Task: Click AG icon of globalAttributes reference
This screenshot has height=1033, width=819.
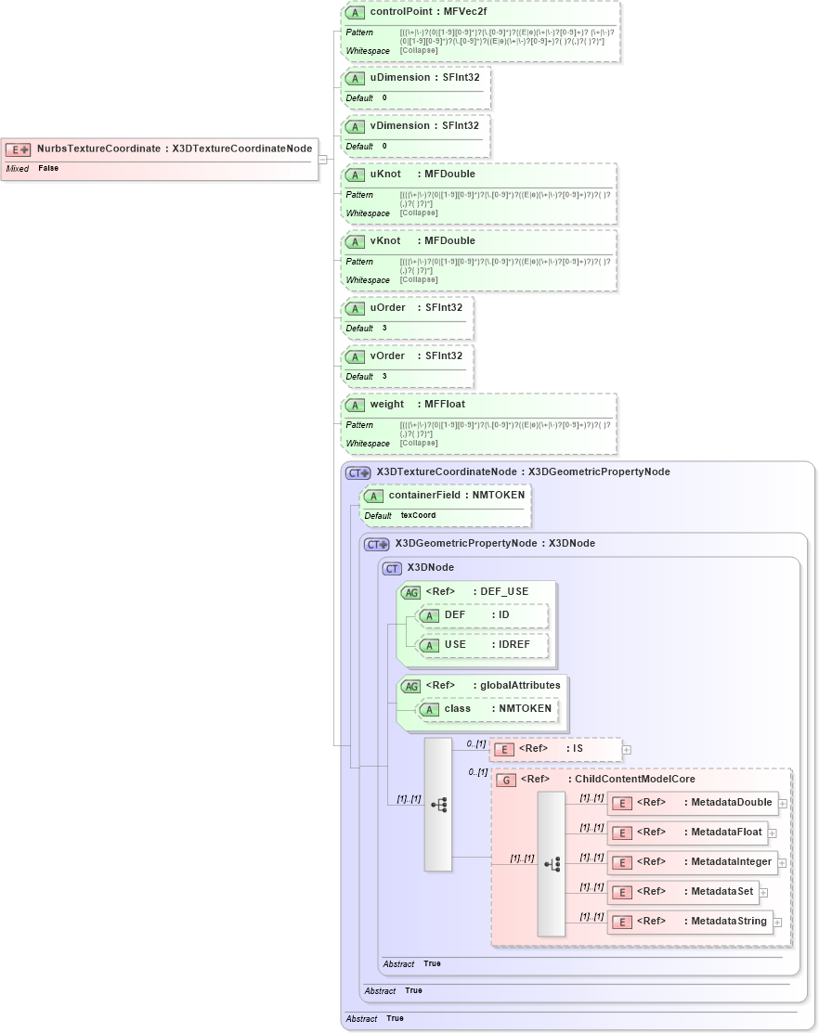Action: (x=411, y=687)
